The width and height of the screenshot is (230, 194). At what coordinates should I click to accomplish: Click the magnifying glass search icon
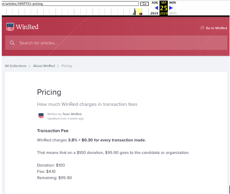tap(12, 43)
